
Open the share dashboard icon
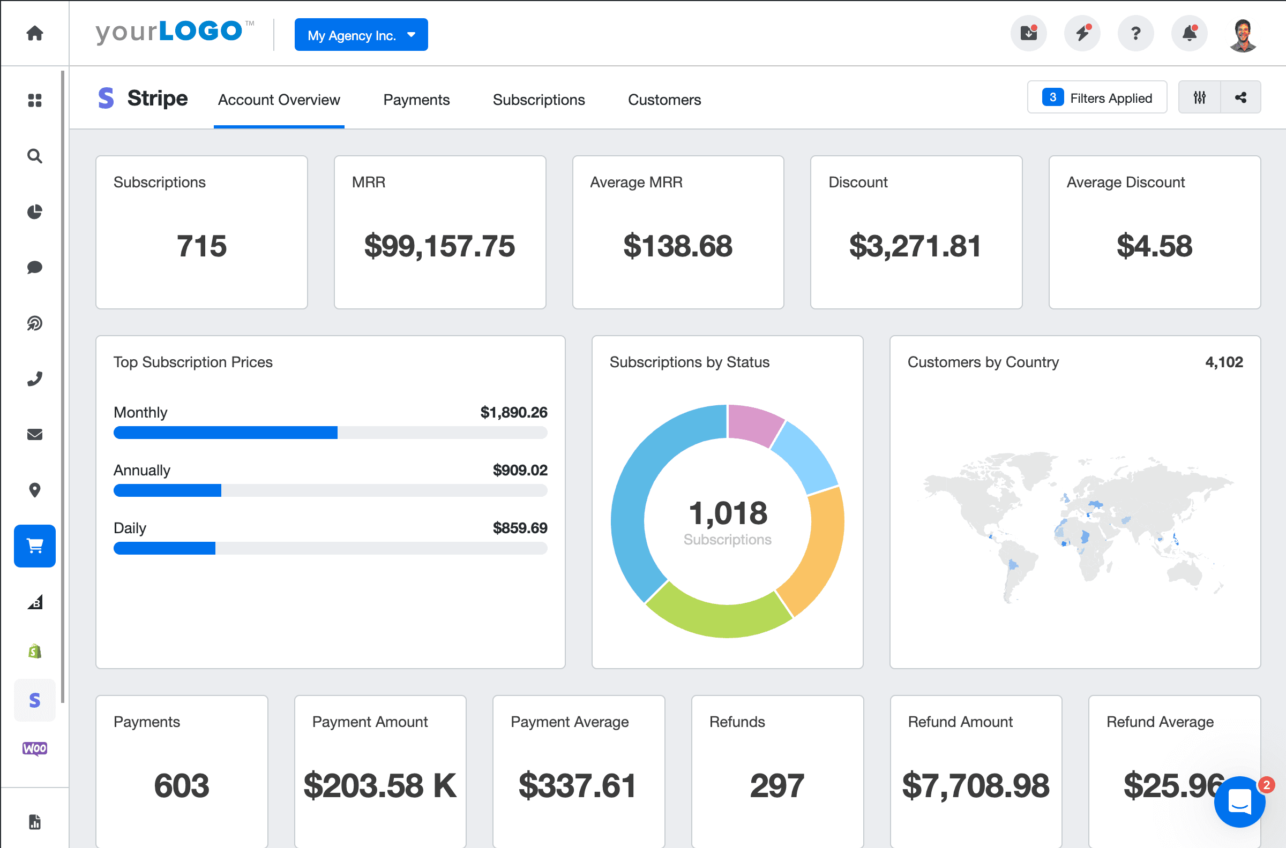[1240, 97]
